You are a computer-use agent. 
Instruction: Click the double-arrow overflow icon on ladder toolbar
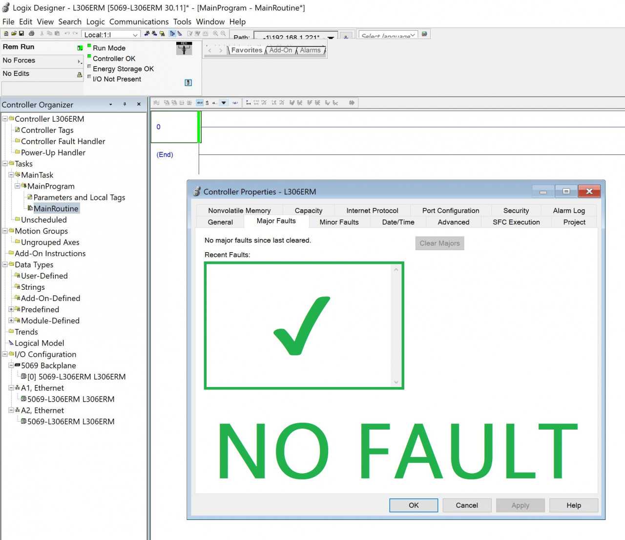tap(352, 103)
